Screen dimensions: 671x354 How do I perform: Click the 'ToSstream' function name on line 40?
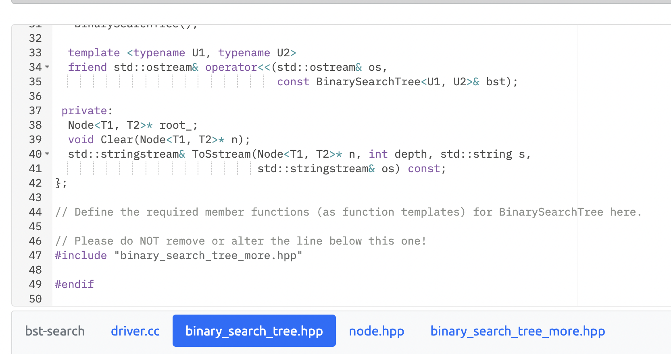pyautogui.click(x=221, y=154)
